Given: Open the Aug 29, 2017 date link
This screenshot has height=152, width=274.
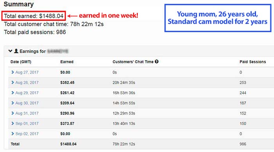Looking at the screenshot, I should point(27,93).
